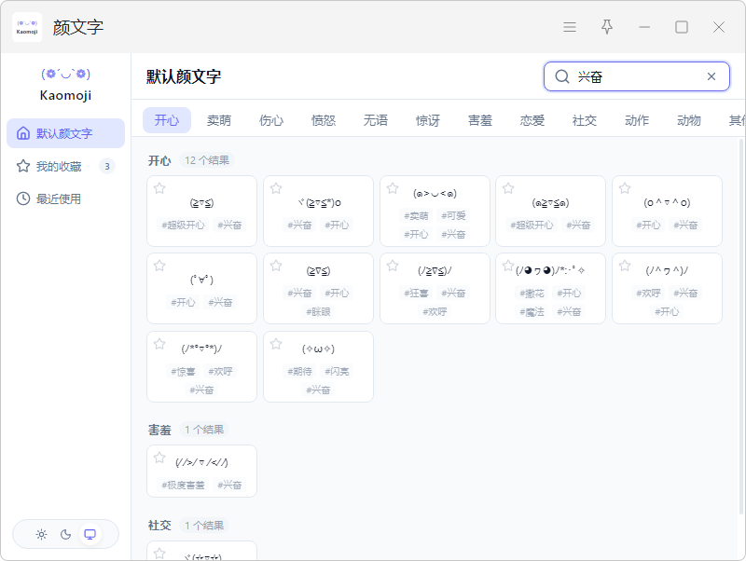Select the 无语 category tab
The height and width of the screenshot is (561, 746).
click(x=376, y=120)
